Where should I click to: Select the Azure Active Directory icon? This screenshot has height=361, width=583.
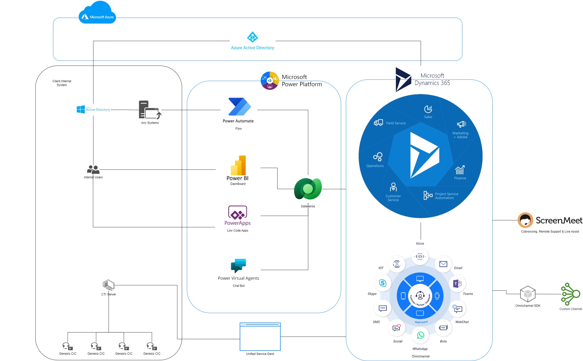click(x=252, y=37)
